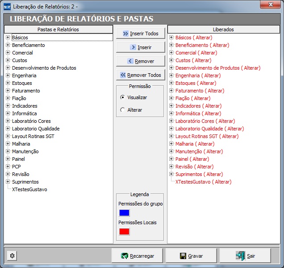This screenshot has height=268, width=284.
Task: Expand Suprimentos (Alterar) in Liberados
Action: tap(171, 174)
